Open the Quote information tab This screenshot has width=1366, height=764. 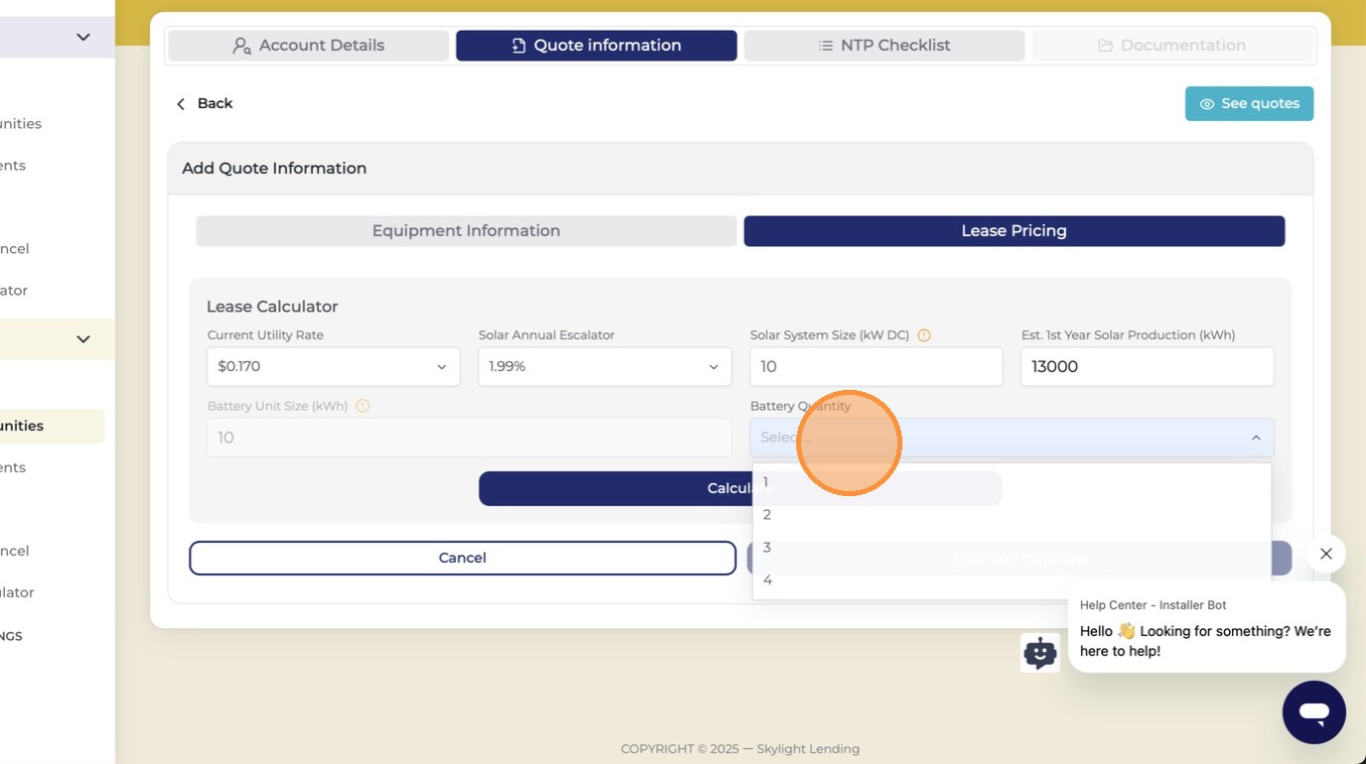coord(597,46)
